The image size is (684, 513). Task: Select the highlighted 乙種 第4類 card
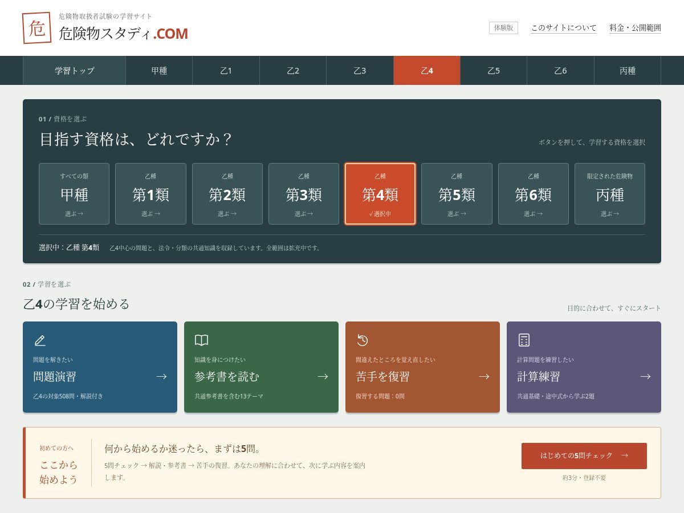[x=380, y=194]
